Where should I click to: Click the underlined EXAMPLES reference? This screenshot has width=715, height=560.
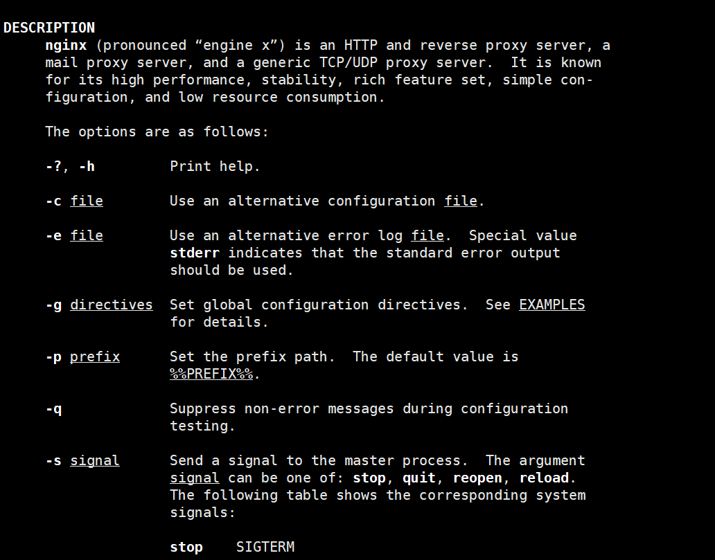[551, 305]
